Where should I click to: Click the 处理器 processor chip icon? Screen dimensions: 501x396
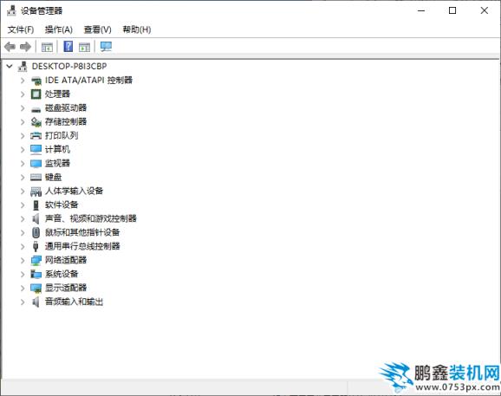(36, 94)
